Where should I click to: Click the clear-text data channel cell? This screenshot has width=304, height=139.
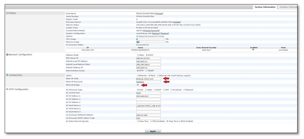point(206,50)
